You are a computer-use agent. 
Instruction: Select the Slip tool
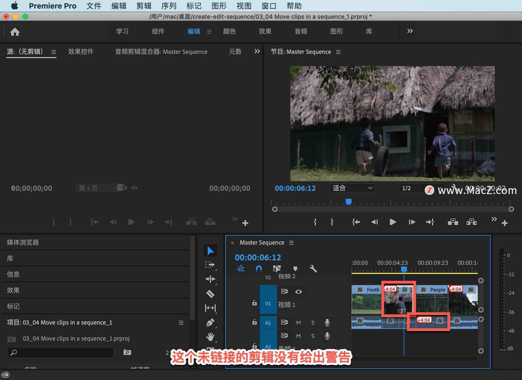[210, 308]
